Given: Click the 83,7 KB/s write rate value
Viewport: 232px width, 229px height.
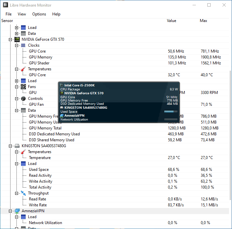Looking at the screenshot, I should point(175,205).
